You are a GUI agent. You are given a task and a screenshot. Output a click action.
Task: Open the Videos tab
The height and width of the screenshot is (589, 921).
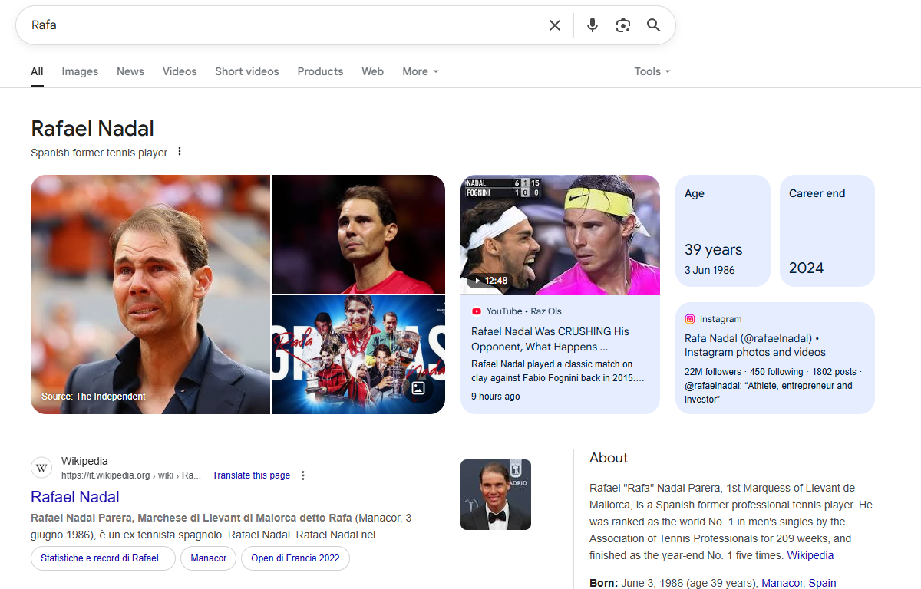(x=180, y=71)
